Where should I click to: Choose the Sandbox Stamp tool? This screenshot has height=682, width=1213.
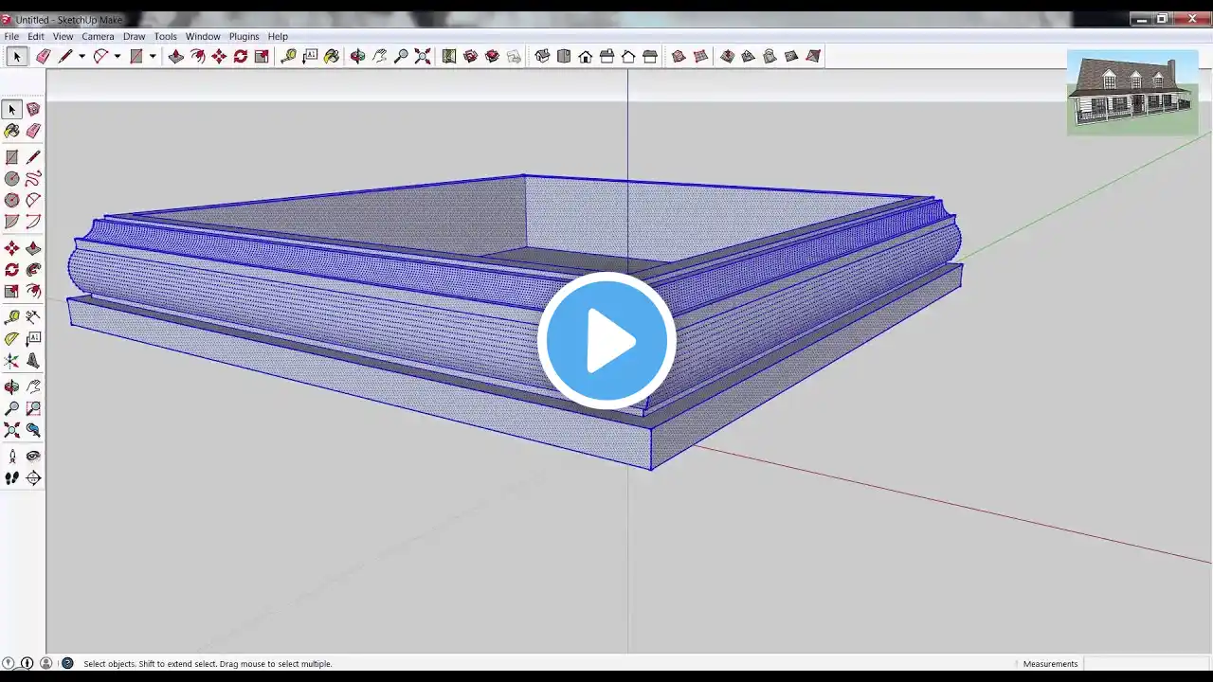click(x=748, y=57)
